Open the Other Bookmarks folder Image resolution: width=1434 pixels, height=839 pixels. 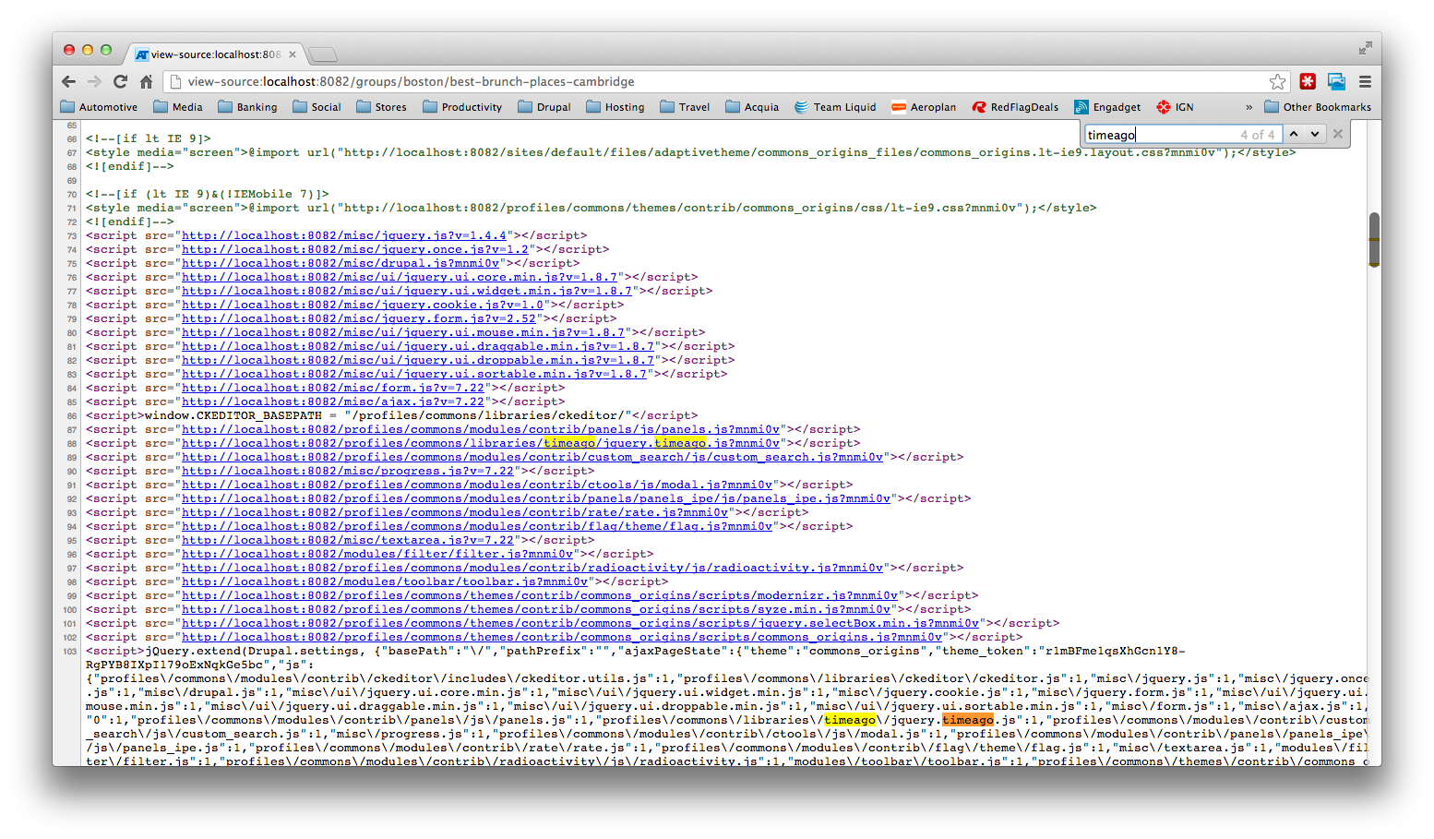click(x=1318, y=107)
